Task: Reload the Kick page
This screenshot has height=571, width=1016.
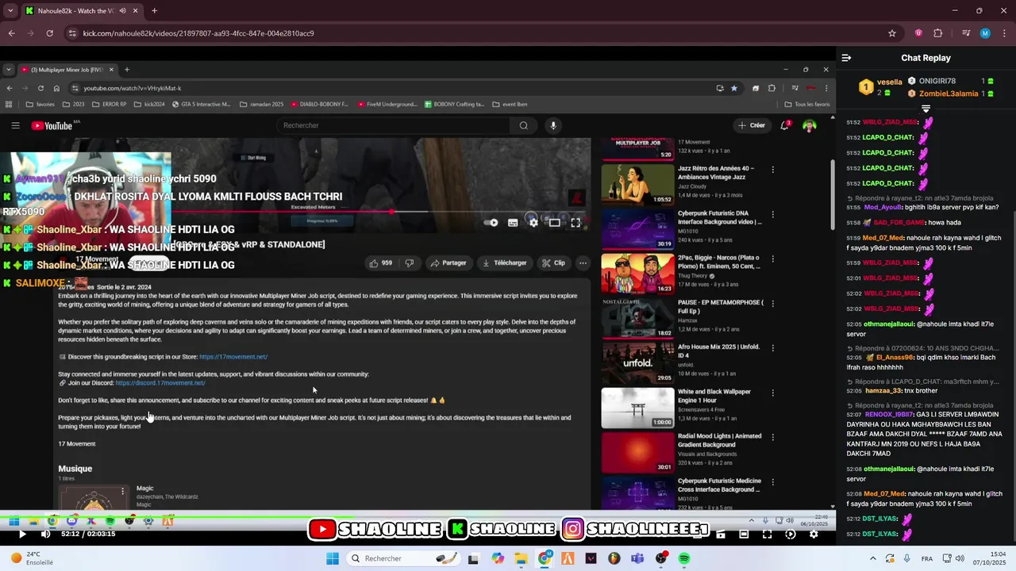Action: (49, 33)
